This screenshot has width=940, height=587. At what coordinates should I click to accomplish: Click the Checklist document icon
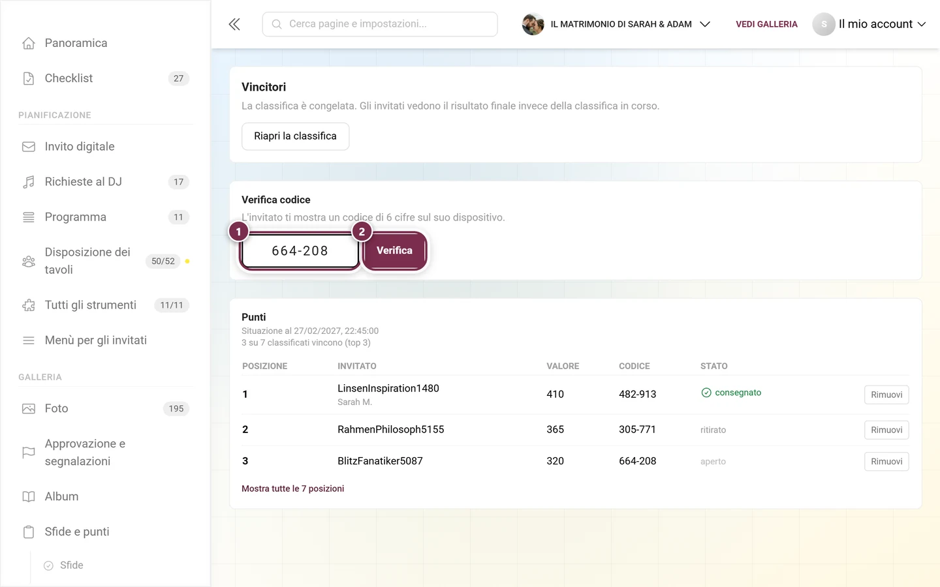[29, 78]
